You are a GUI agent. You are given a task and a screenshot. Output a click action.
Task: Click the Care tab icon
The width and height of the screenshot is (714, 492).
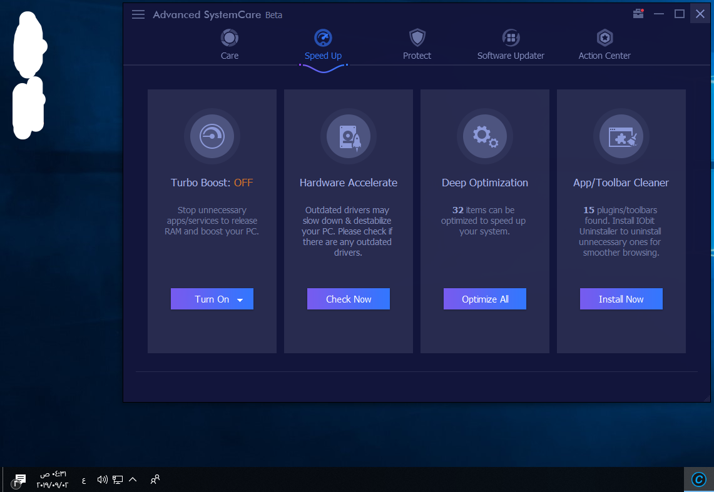click(x=230, y=38)
